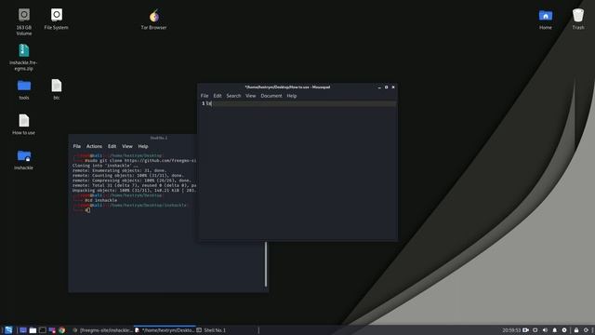Open terminal View menu
The width and height of the screenshot is (595, 335).
click(126, 146)
